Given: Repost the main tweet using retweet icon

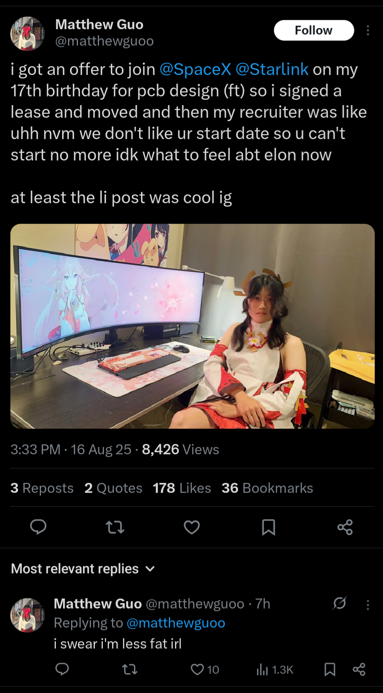Looking at the screenshot, I should (115, 527).
